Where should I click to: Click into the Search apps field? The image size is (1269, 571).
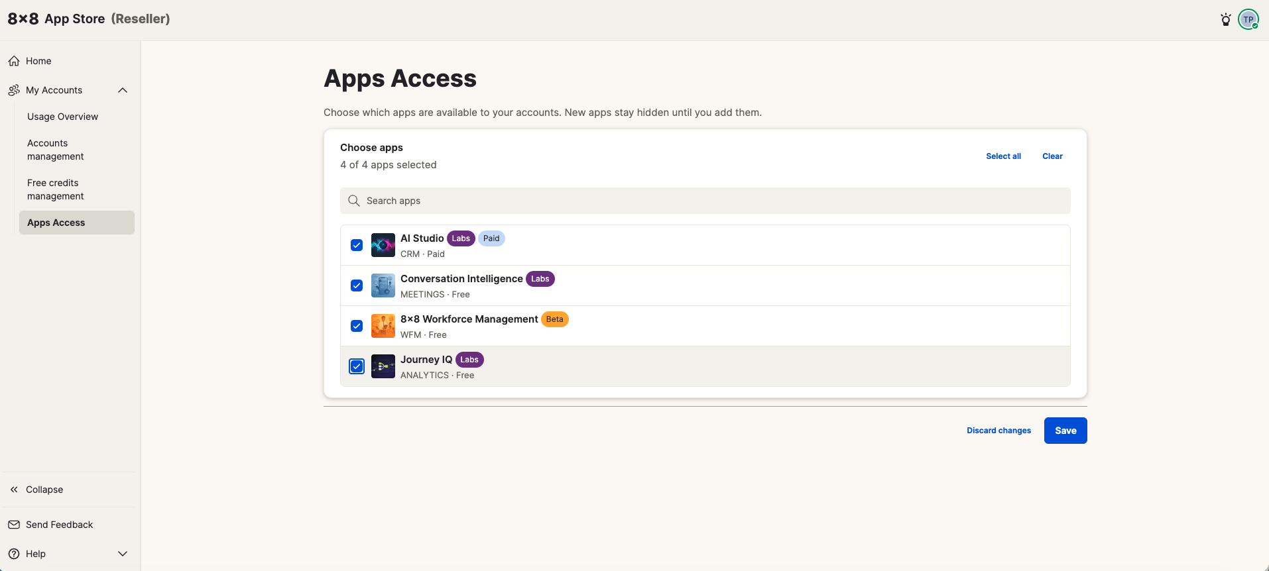[x=705, y=201]
